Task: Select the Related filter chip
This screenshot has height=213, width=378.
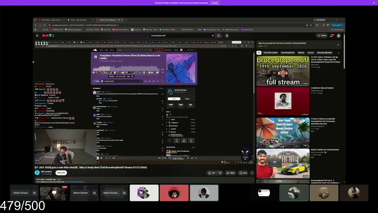Action: (301, 53)
